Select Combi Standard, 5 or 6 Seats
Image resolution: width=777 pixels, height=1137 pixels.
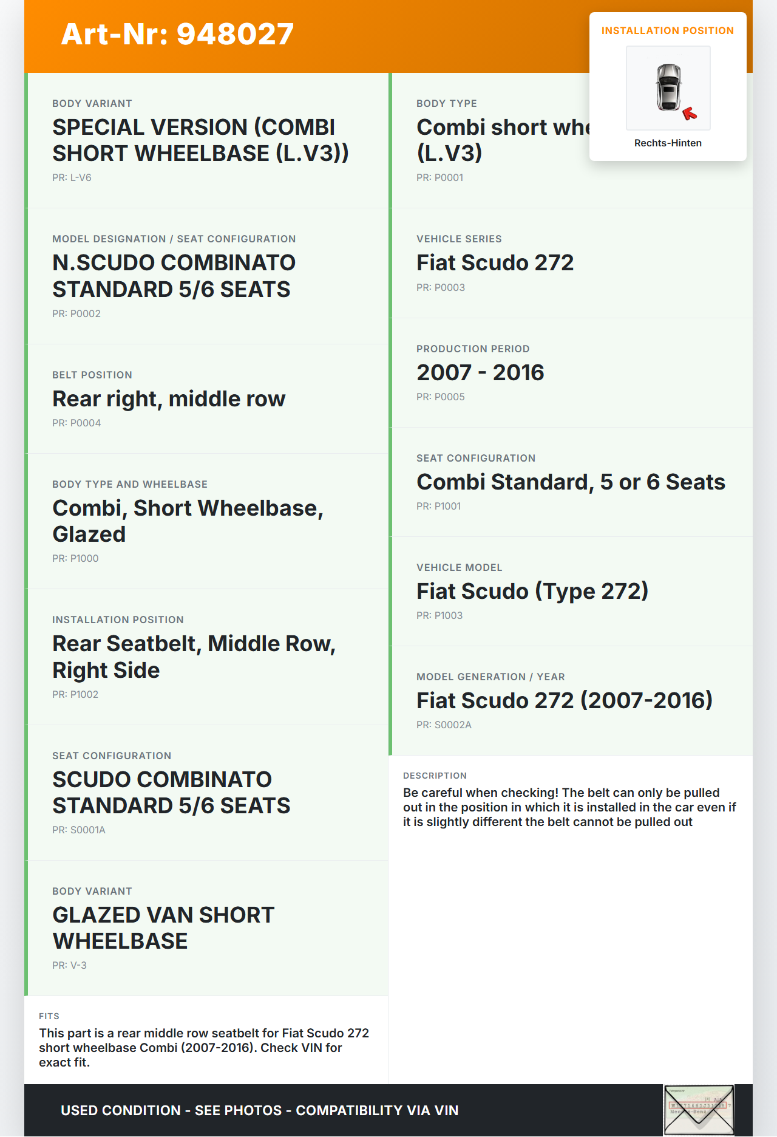coord(571,482)
